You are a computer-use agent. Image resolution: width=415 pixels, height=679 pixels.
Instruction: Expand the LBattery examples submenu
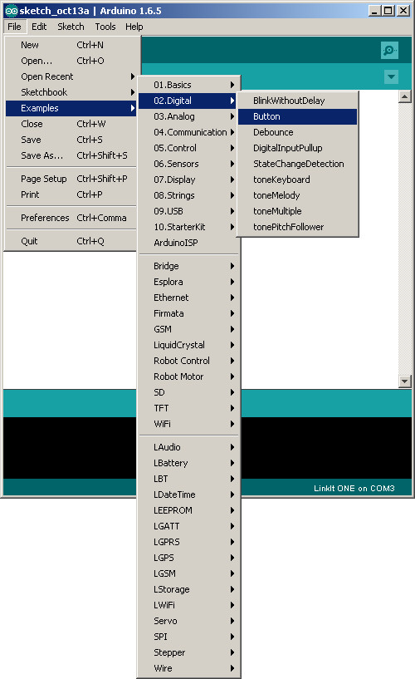188,464
